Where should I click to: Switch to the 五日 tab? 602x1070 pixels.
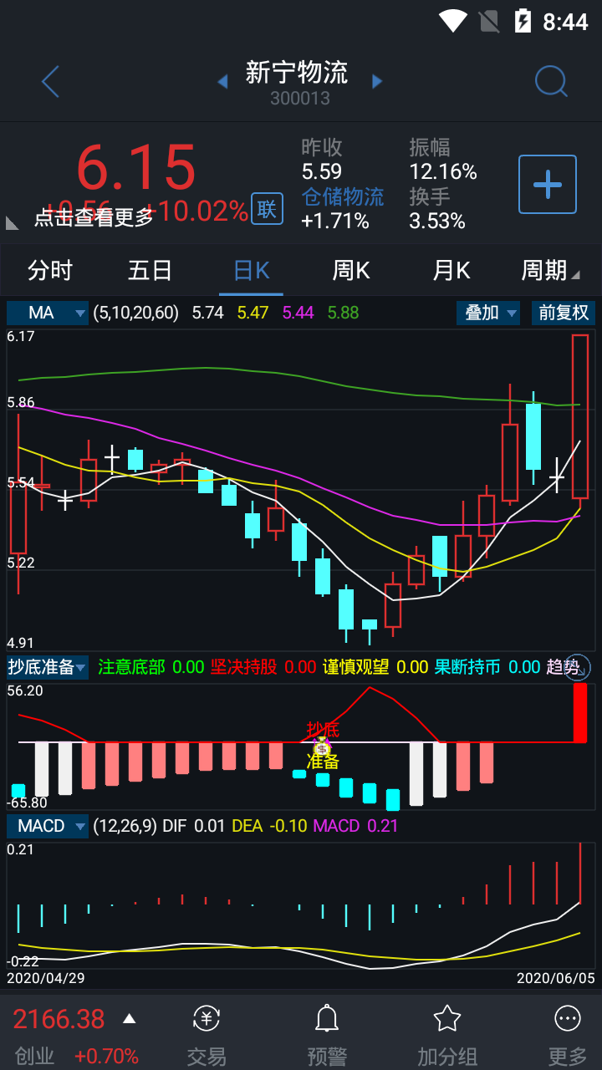click(x=150, y=271)
